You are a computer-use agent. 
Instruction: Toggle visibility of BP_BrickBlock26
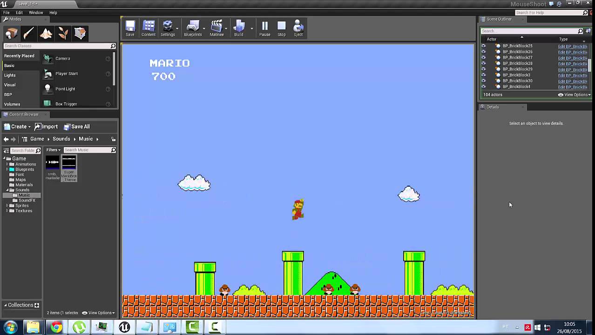[483, 52]
